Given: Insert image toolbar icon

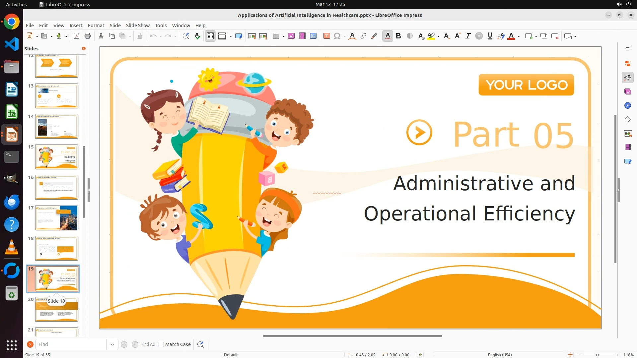Looking at the screenshot, I should point(291,36).
